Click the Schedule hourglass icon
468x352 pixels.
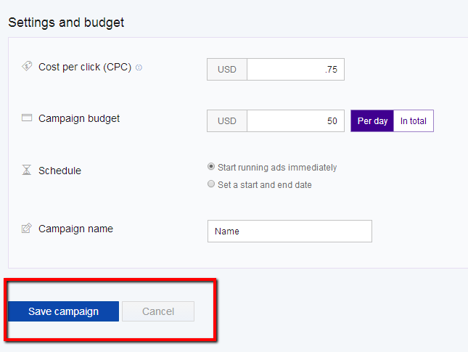coord(27,170)
